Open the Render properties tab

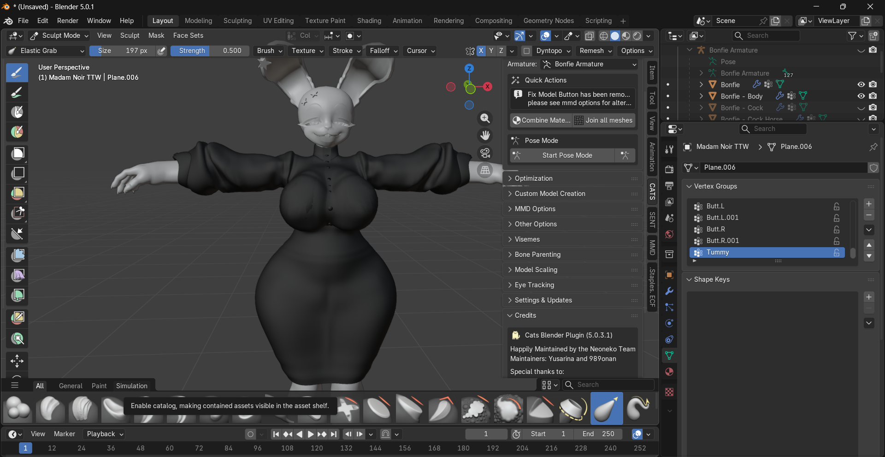coord(669,169)
